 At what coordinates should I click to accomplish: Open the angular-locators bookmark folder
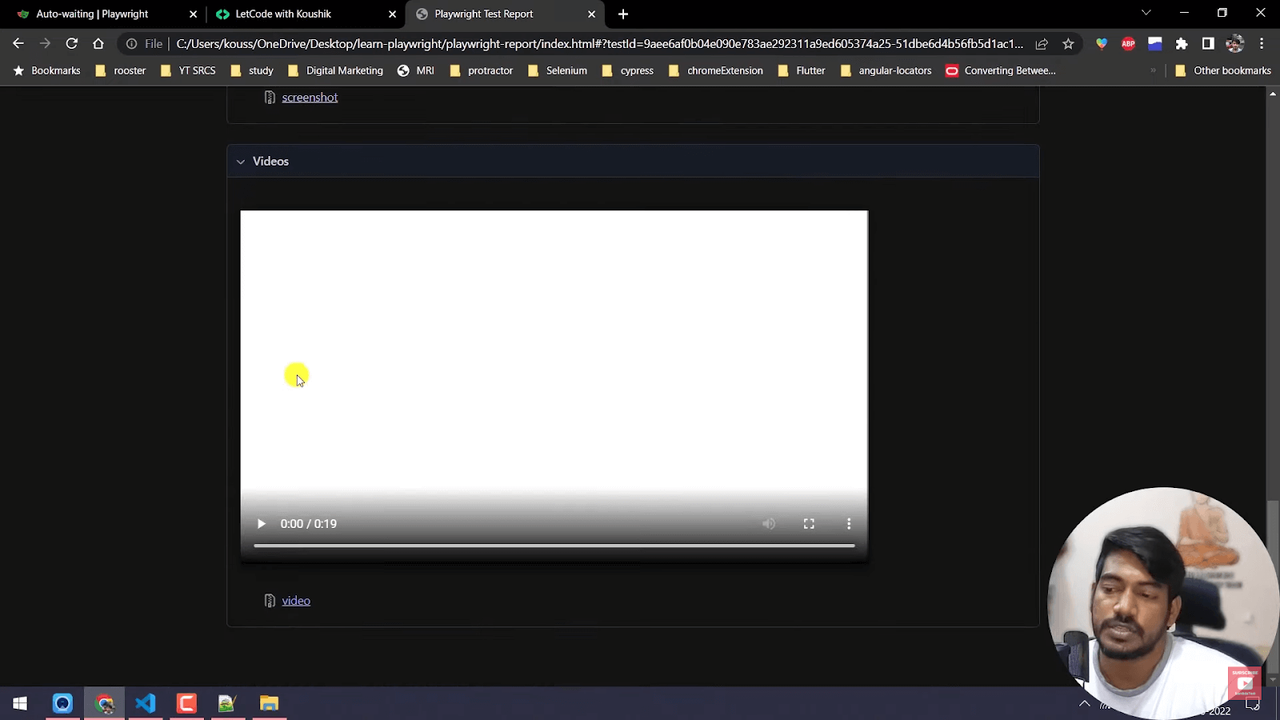(x=886, y=70)
